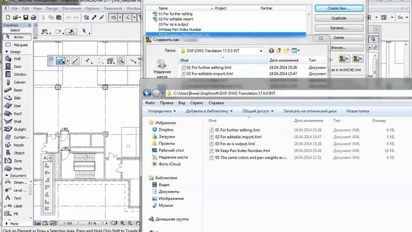
Task: Choose the Window tool
Action: pos(17,75)
